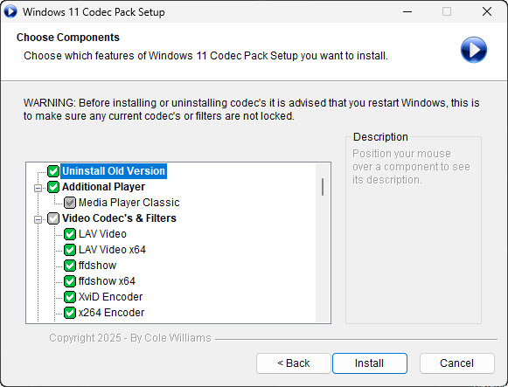Collapse the Additional Player tree node

click(x=38, y=188)
